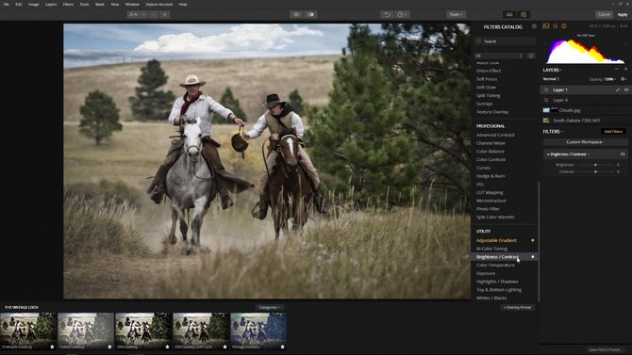Click the zoom in plus button
This screenshot has width=632, height=355.
click(x=164, y=14)
